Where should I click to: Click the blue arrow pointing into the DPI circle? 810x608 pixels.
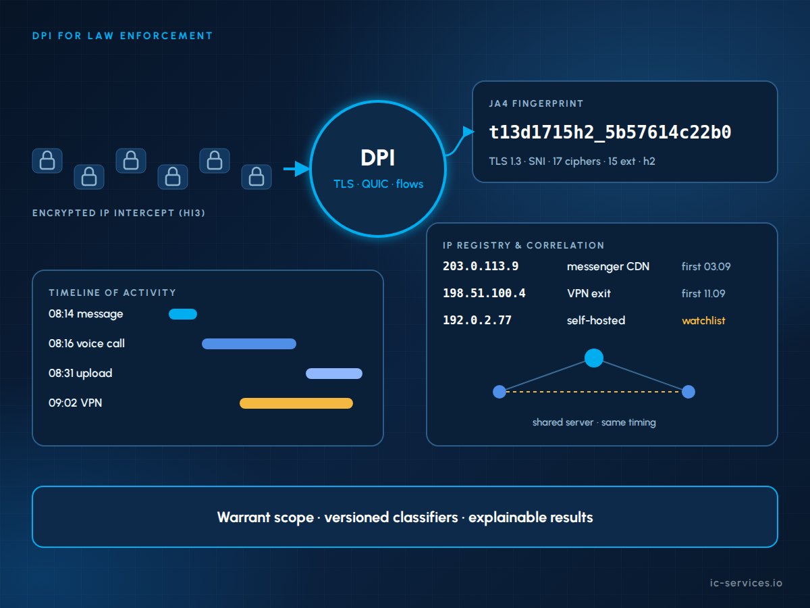[x=296, y=170]
